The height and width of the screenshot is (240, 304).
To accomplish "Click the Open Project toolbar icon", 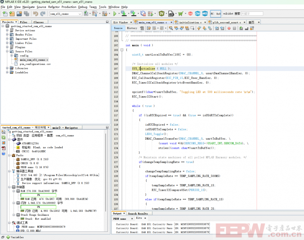I will pos(19,14).
